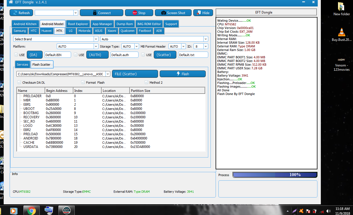Image resolution: width=353 pixels, height=215 pixels.
Task: Open Google Chrome from the taskbar
Action: pyautogui.click(x=32, y=210)
